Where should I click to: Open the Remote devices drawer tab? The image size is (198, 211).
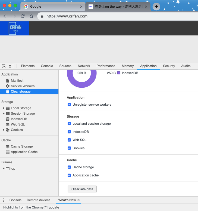[39, 200]
